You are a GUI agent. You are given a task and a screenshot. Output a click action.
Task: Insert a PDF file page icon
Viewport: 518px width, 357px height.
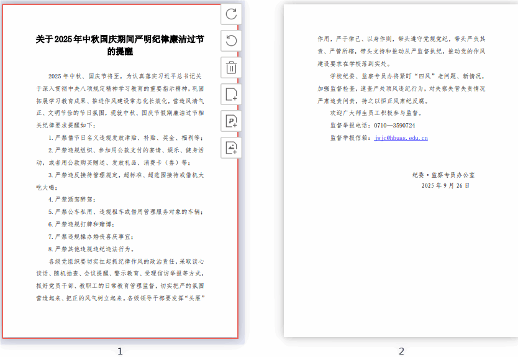[x=231, y=121]
